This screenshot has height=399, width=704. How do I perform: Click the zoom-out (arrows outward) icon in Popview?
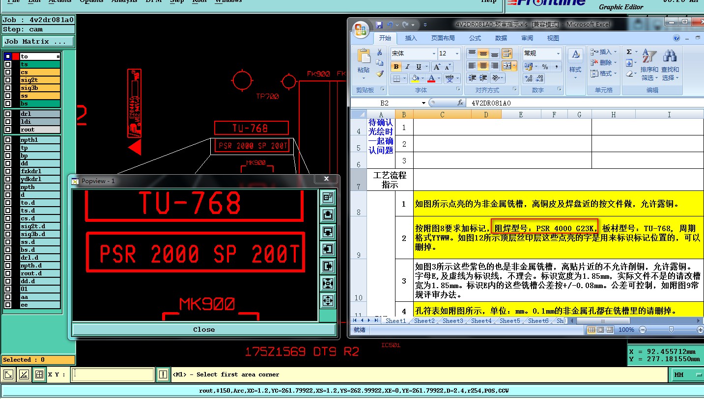click(328, 300)
